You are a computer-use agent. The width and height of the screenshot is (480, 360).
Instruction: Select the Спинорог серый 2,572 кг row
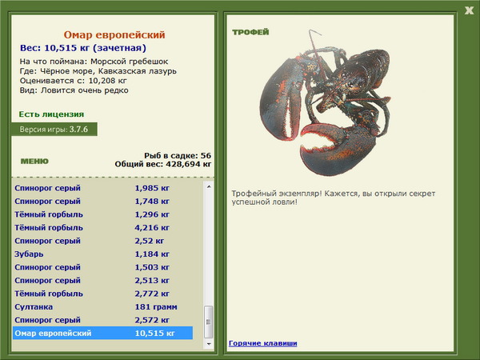[103, 319]
